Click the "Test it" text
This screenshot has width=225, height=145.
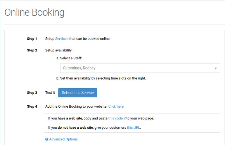(50, 93)
